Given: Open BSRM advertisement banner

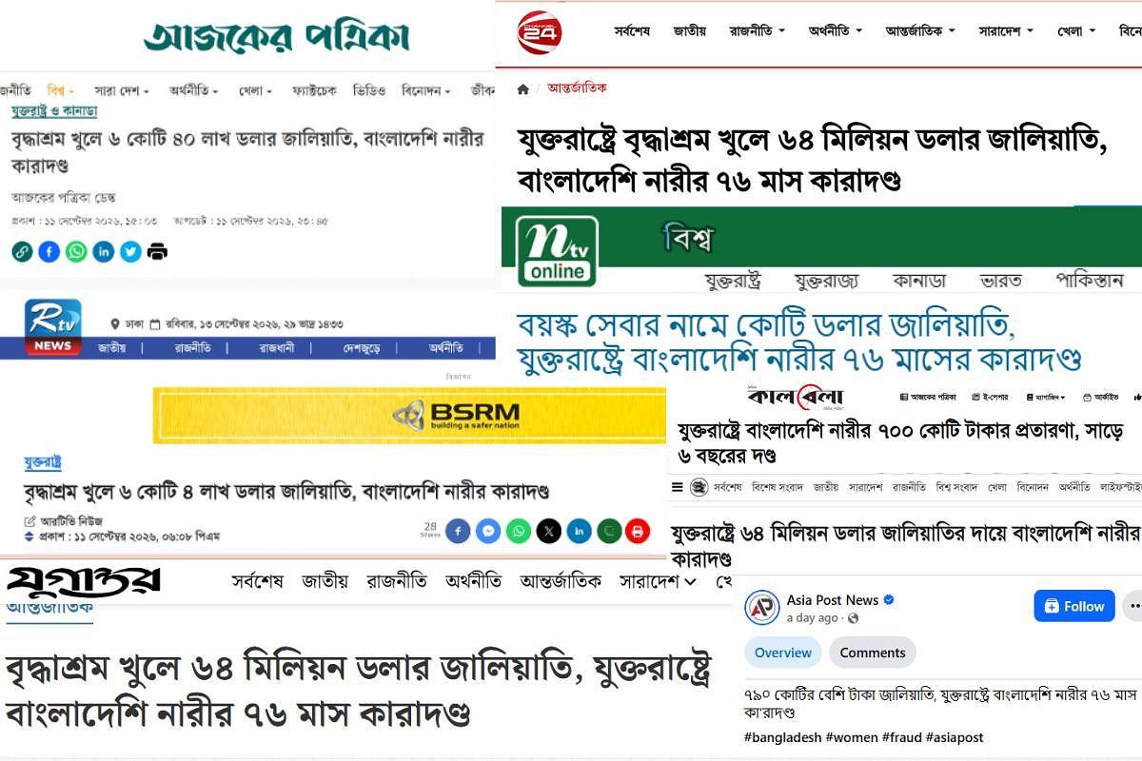Looking at the screenshot, I should (x=409, y=415).
